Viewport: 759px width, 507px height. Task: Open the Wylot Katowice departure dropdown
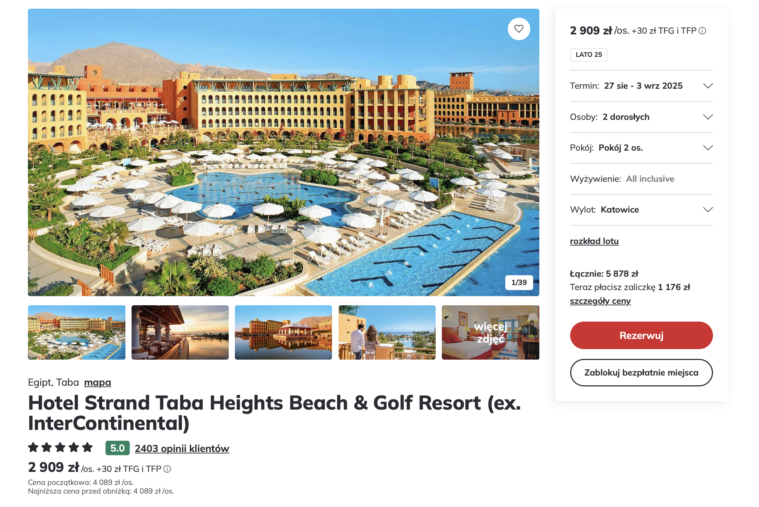tap(708, 210)
